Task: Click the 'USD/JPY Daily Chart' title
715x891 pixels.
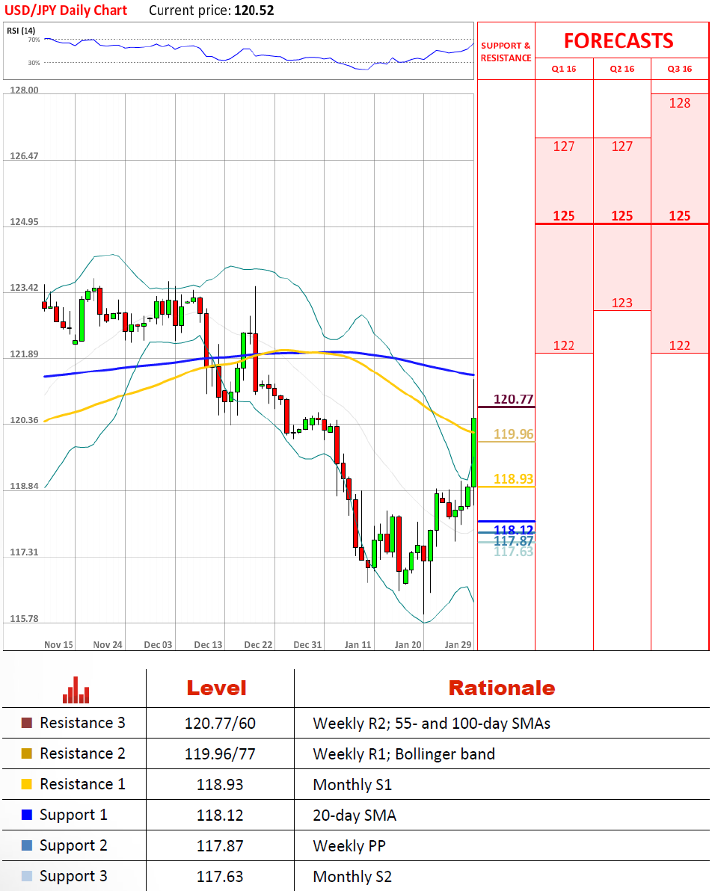Action: [66, 10]
